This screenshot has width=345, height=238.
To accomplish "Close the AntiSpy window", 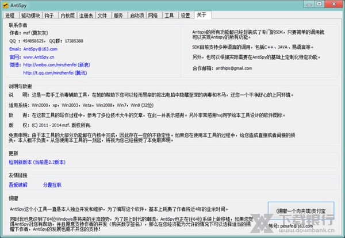I will point(333,4).
